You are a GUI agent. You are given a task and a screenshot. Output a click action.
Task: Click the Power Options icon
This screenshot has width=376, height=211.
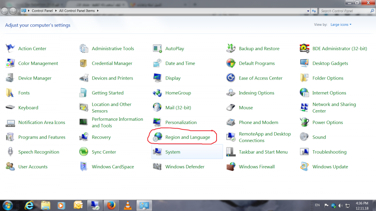[x=304, y=122]
